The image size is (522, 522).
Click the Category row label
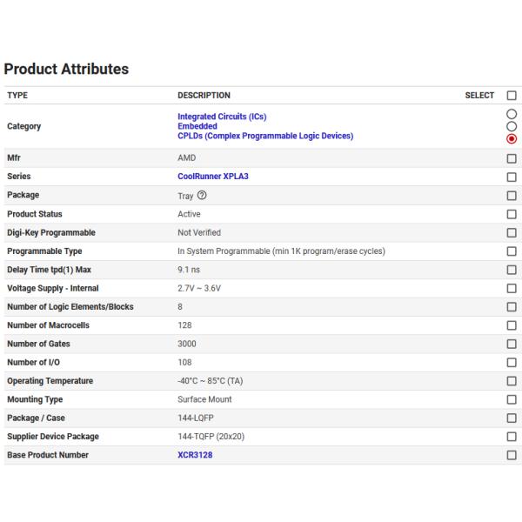[24, 126]
